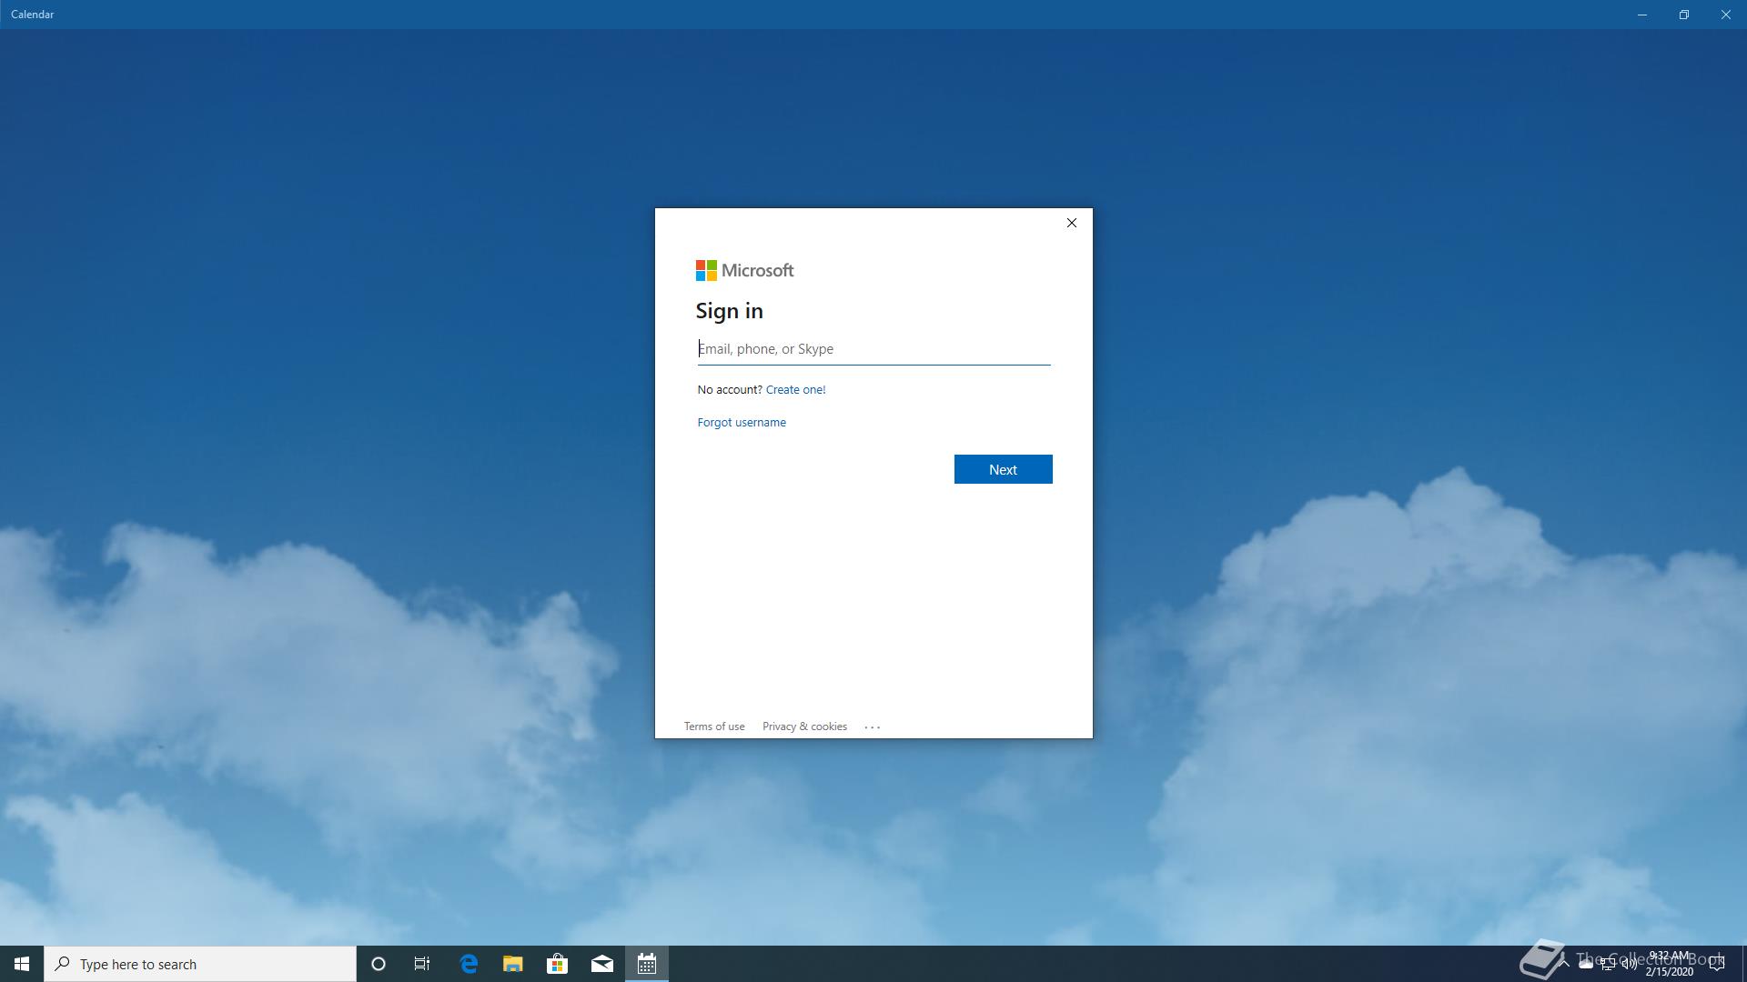
Task: Click the taskbar search box
Action: pos(200,964)
